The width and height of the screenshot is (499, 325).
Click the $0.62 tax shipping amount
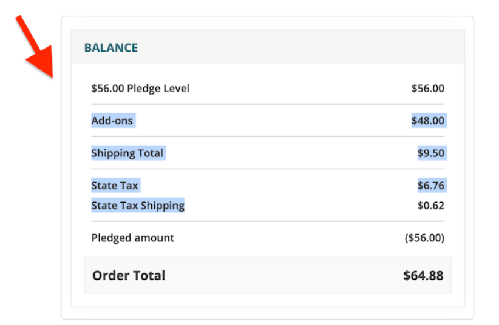pos(430,206)
